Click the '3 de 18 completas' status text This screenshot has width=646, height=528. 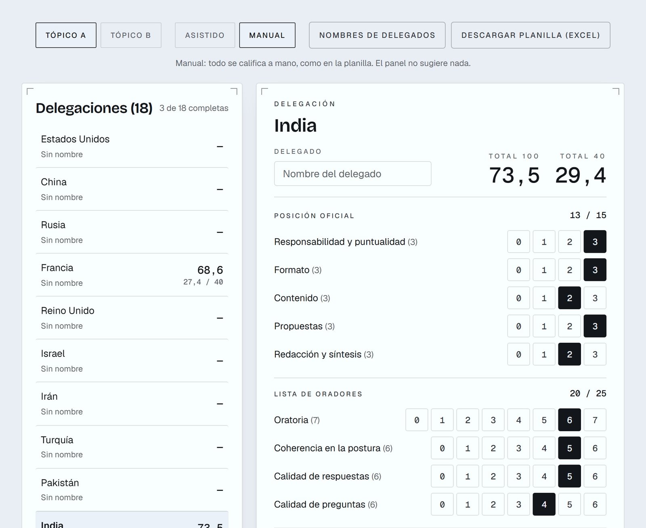click(x=194, y=108)
